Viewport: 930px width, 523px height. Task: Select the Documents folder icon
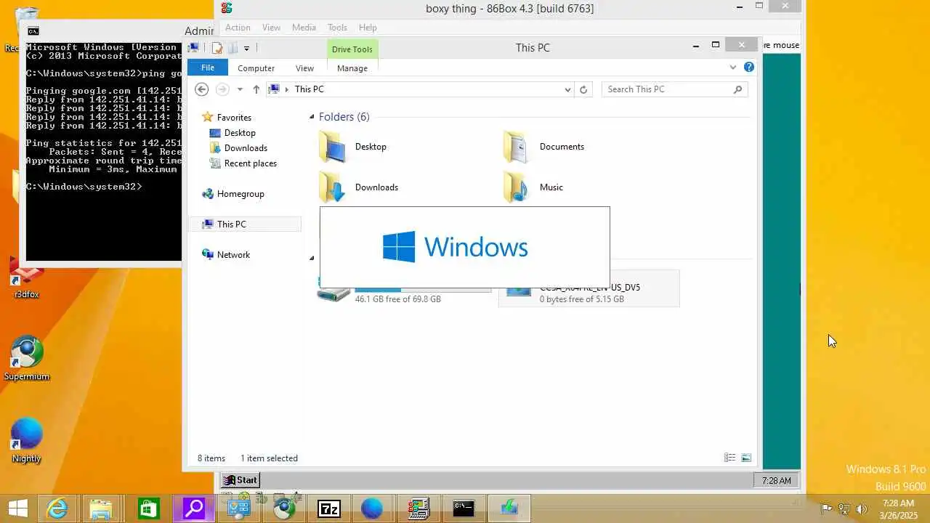(x=517, y=147)
